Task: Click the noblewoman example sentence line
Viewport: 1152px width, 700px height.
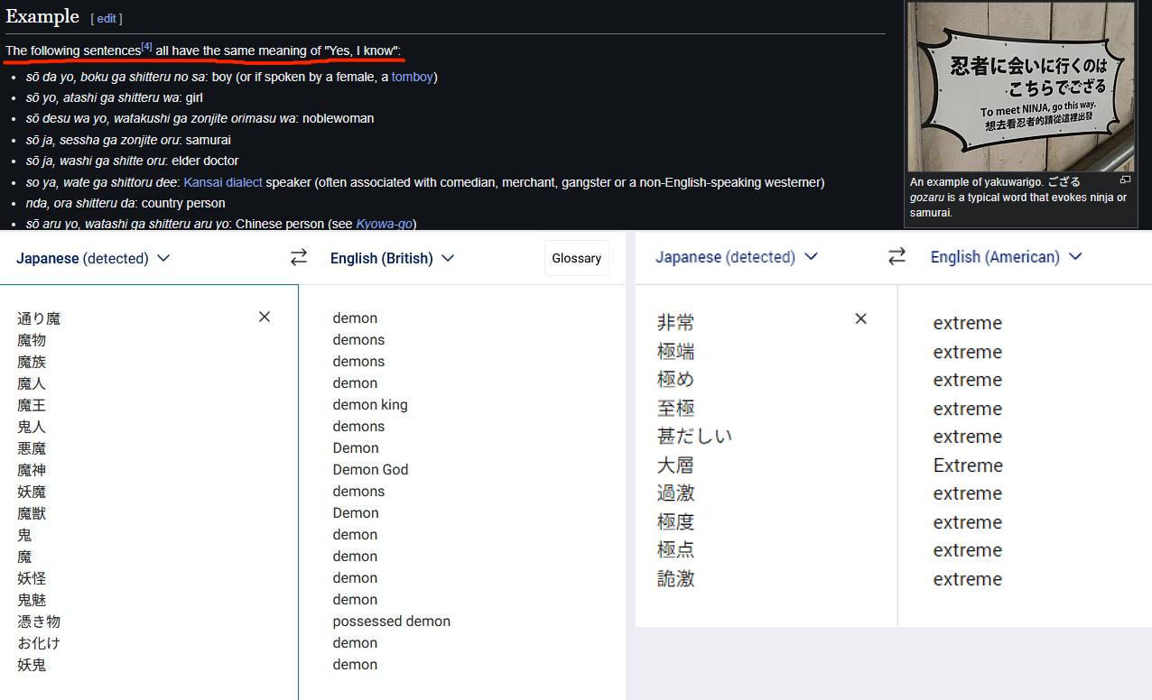Action: (x=199, y=118)
